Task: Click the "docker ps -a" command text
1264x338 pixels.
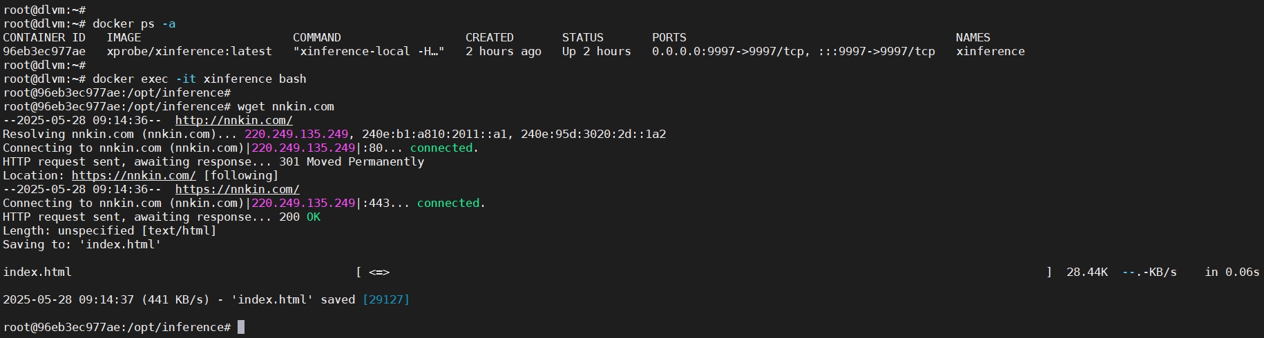Action: pos(134,23)
